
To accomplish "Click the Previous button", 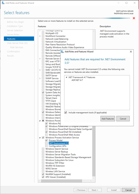I will point(80,190).
